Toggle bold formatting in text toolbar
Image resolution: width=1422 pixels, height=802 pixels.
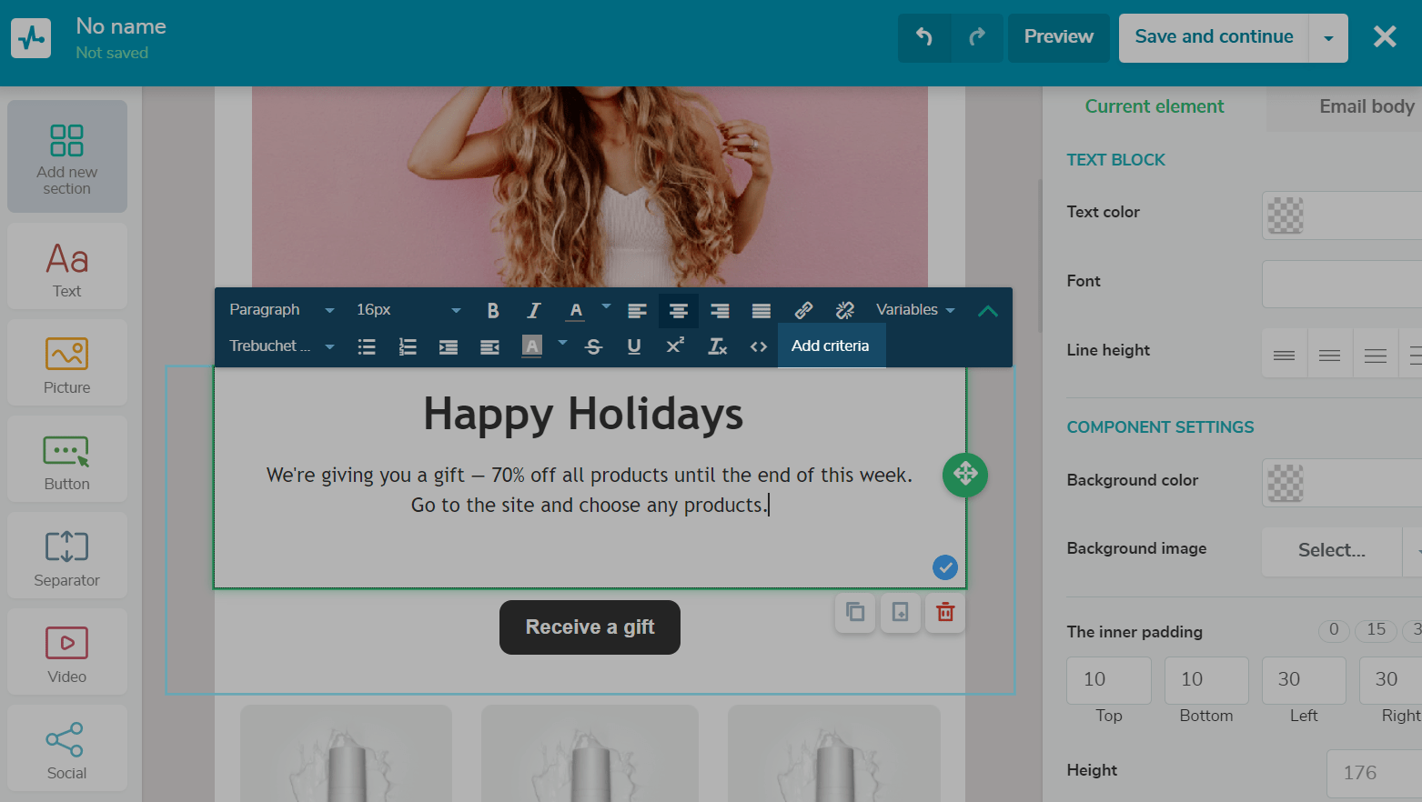492,310
